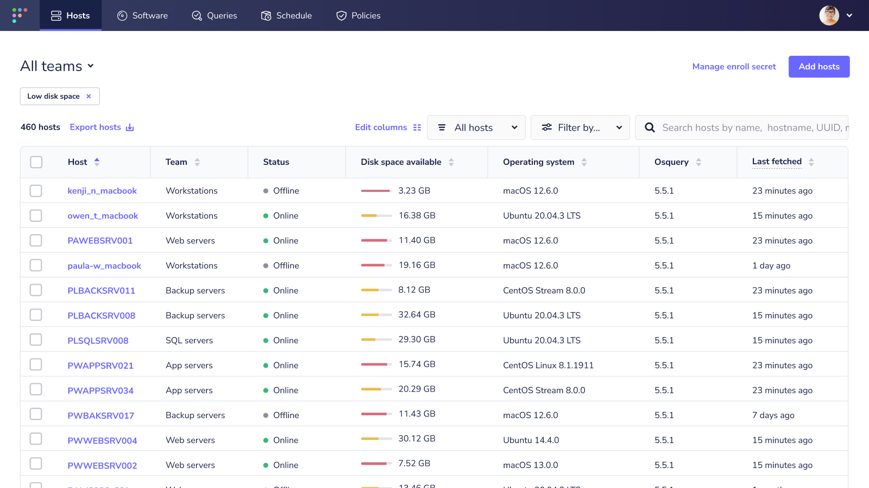Viewport: 869px width, 488px height.
Task: Sort by Disk space available arrows
Action: (451, 162)
